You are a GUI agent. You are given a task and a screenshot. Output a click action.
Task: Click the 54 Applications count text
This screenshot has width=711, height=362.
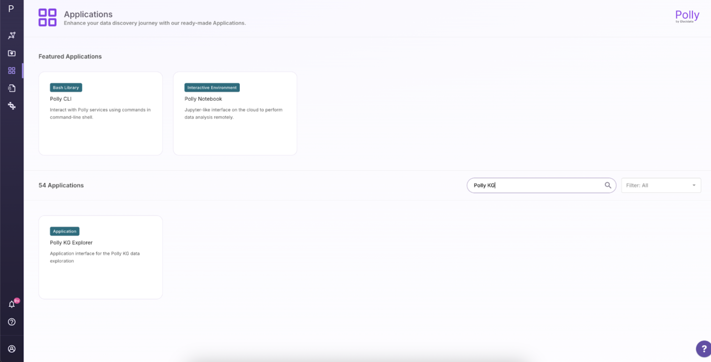coord(61,185)
